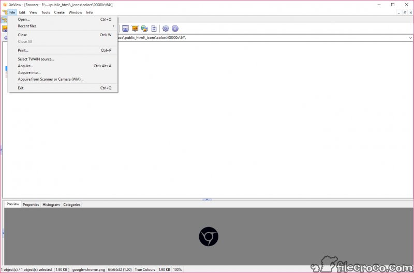Select Print... from the File menu

click(63, 50)
